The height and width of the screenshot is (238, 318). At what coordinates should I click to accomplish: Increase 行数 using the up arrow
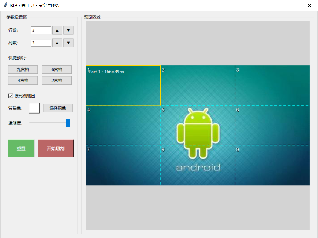[x=57, y=30]
